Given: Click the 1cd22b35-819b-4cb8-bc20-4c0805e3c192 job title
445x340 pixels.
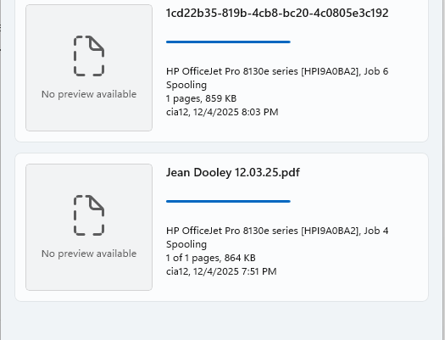Looking at the screenshot, I should [277, 13].
